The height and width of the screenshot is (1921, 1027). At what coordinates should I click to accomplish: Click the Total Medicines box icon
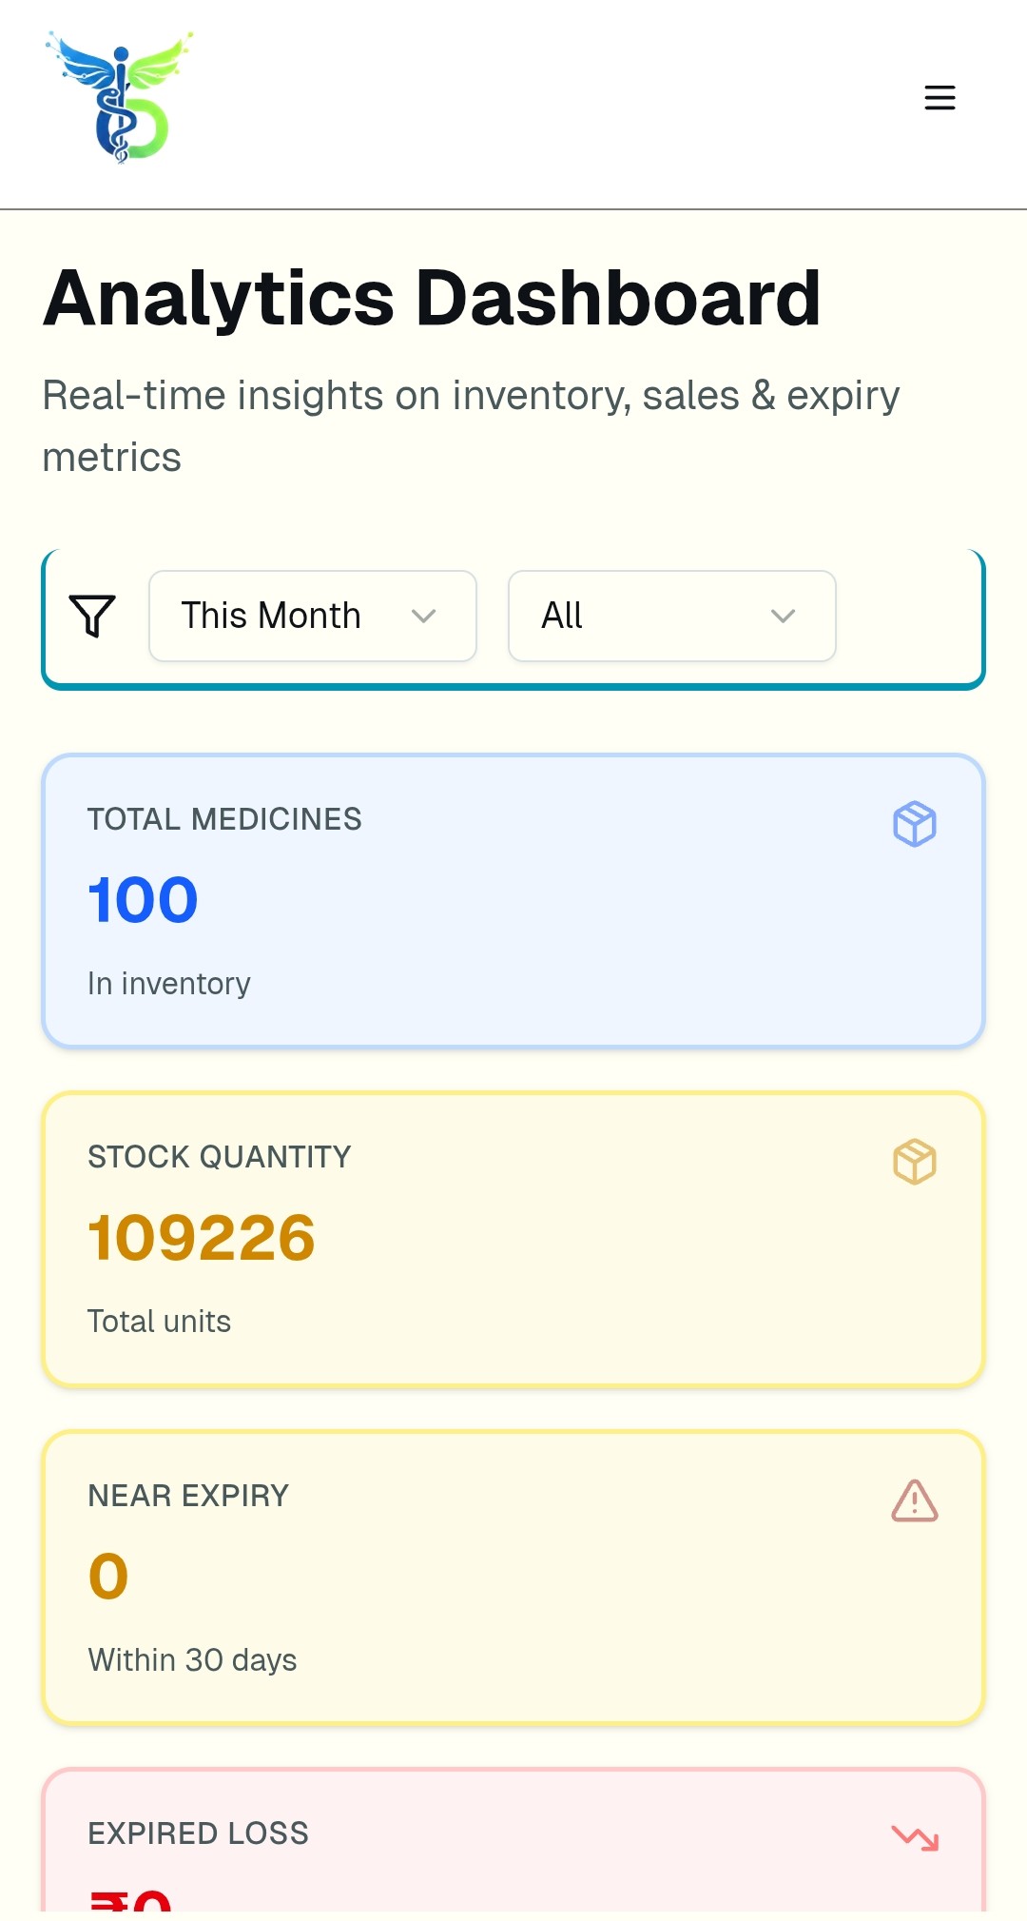point(914,824)
